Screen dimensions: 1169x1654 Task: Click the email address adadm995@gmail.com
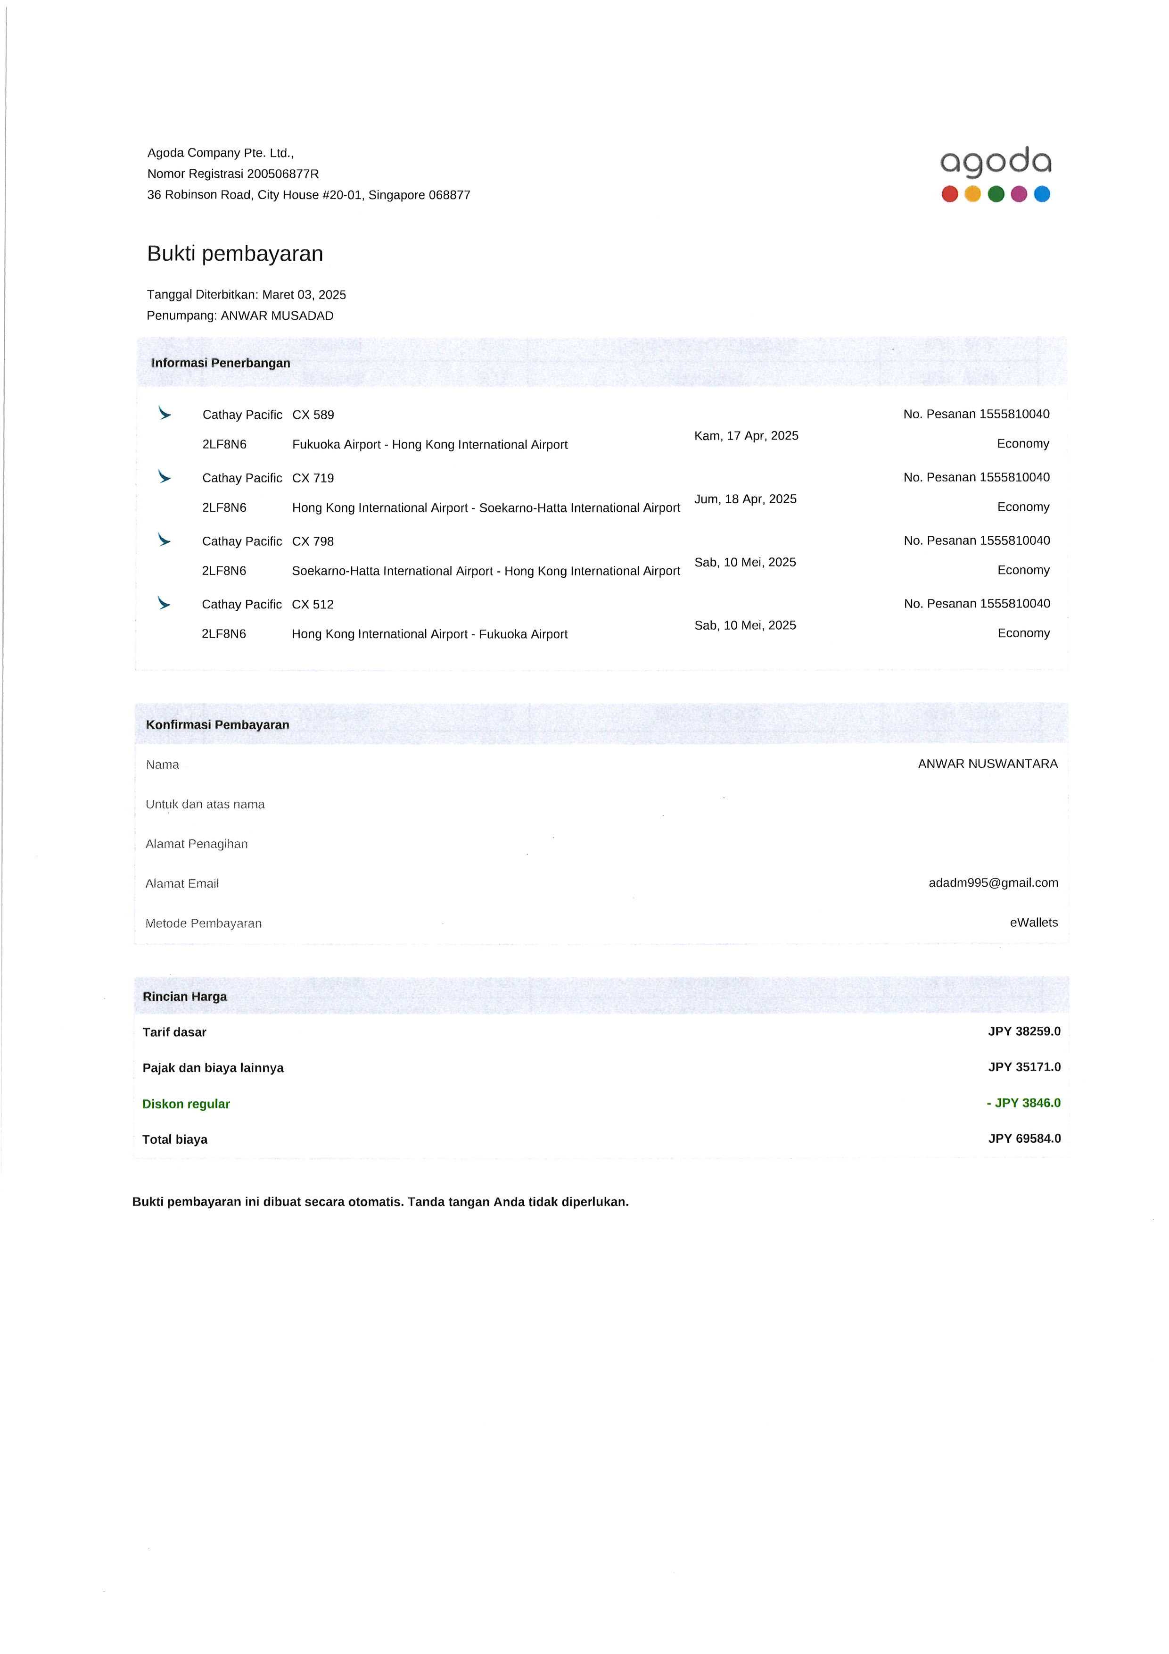993,883
